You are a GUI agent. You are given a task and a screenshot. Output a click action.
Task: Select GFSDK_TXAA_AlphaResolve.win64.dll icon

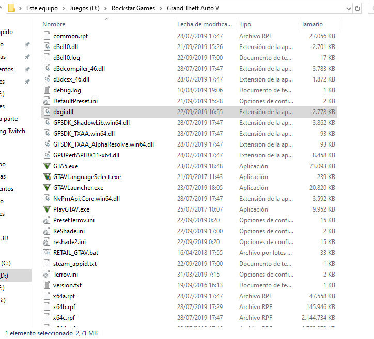pyautogui.click(x=47, y=144)
